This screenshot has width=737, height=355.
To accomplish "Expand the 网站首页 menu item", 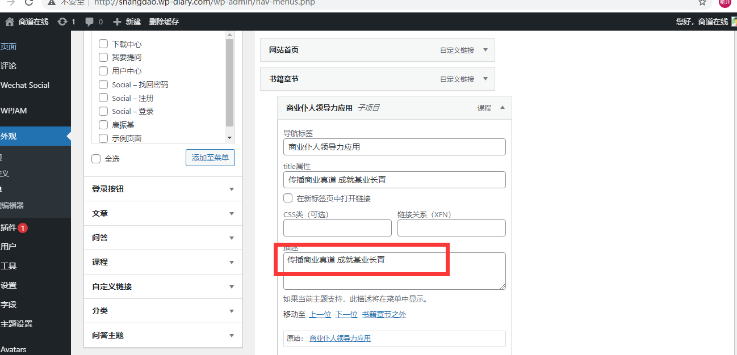I will (485, 50).
